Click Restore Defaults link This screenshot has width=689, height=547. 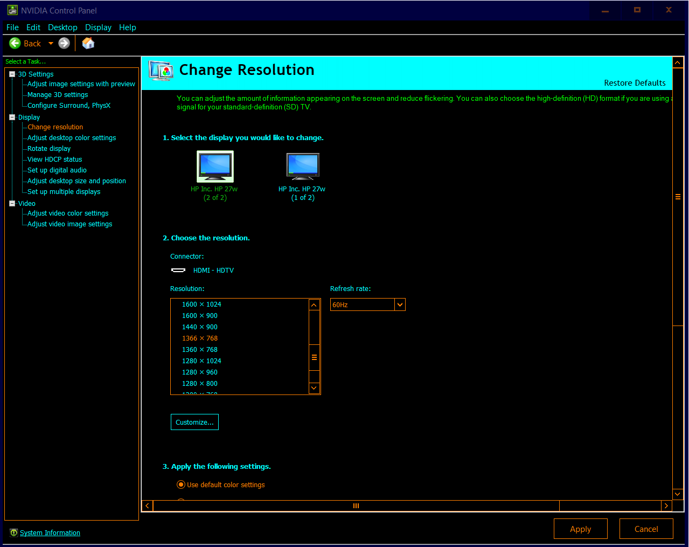[x=635, y=83]
